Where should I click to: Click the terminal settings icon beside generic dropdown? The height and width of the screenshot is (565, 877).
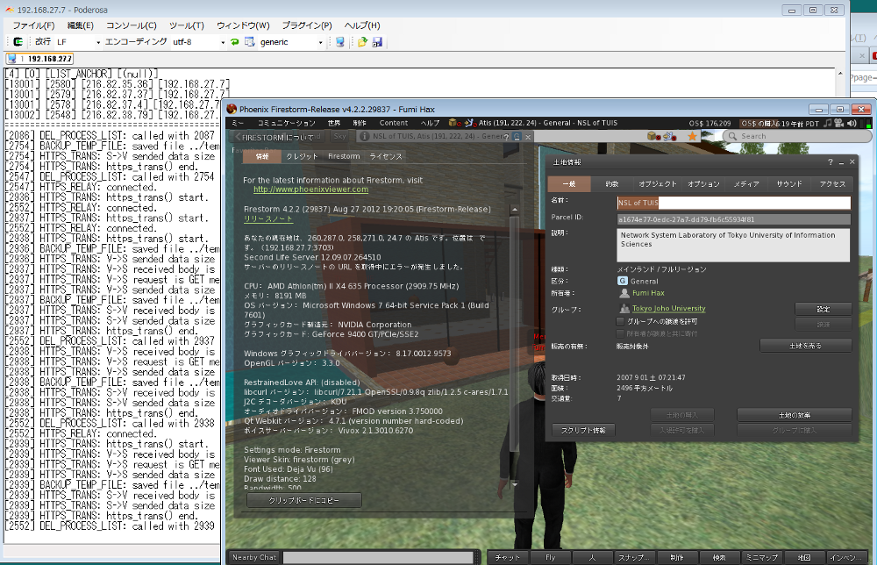[249, 42]
